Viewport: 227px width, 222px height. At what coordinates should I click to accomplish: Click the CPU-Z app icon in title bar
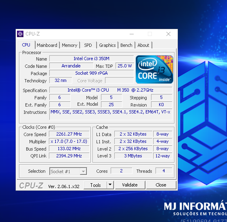click(x=20, y=34)
